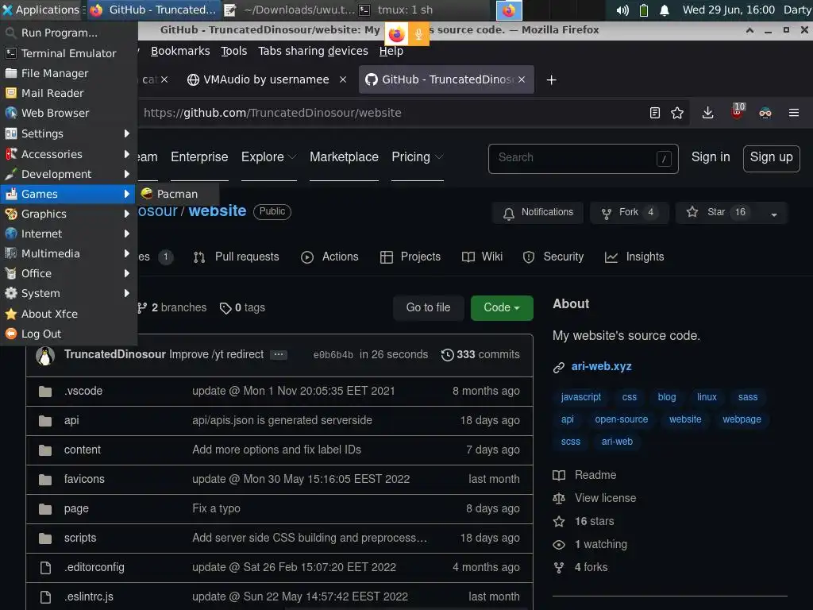Open the Pull requests tab

[x=237, y=257]
